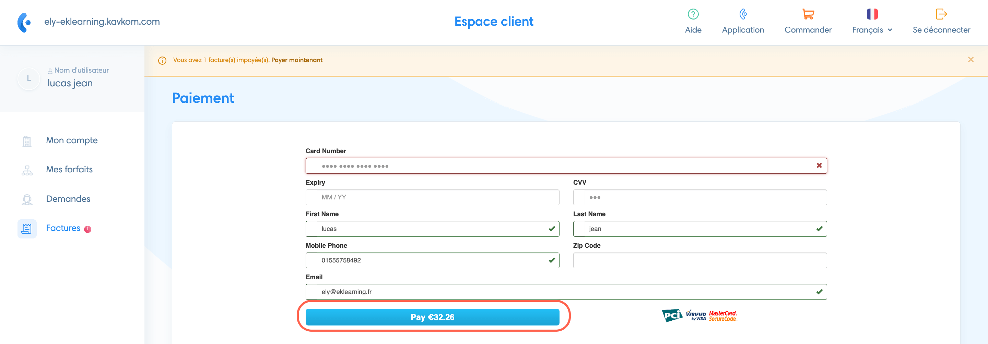
Task: Click the Commander shopping cart icon
Action: coord(808,14)
